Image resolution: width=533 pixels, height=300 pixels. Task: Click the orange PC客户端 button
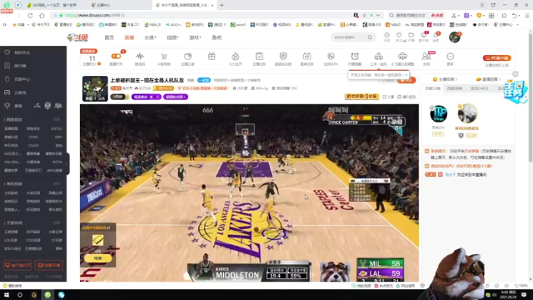pos(496,57)
